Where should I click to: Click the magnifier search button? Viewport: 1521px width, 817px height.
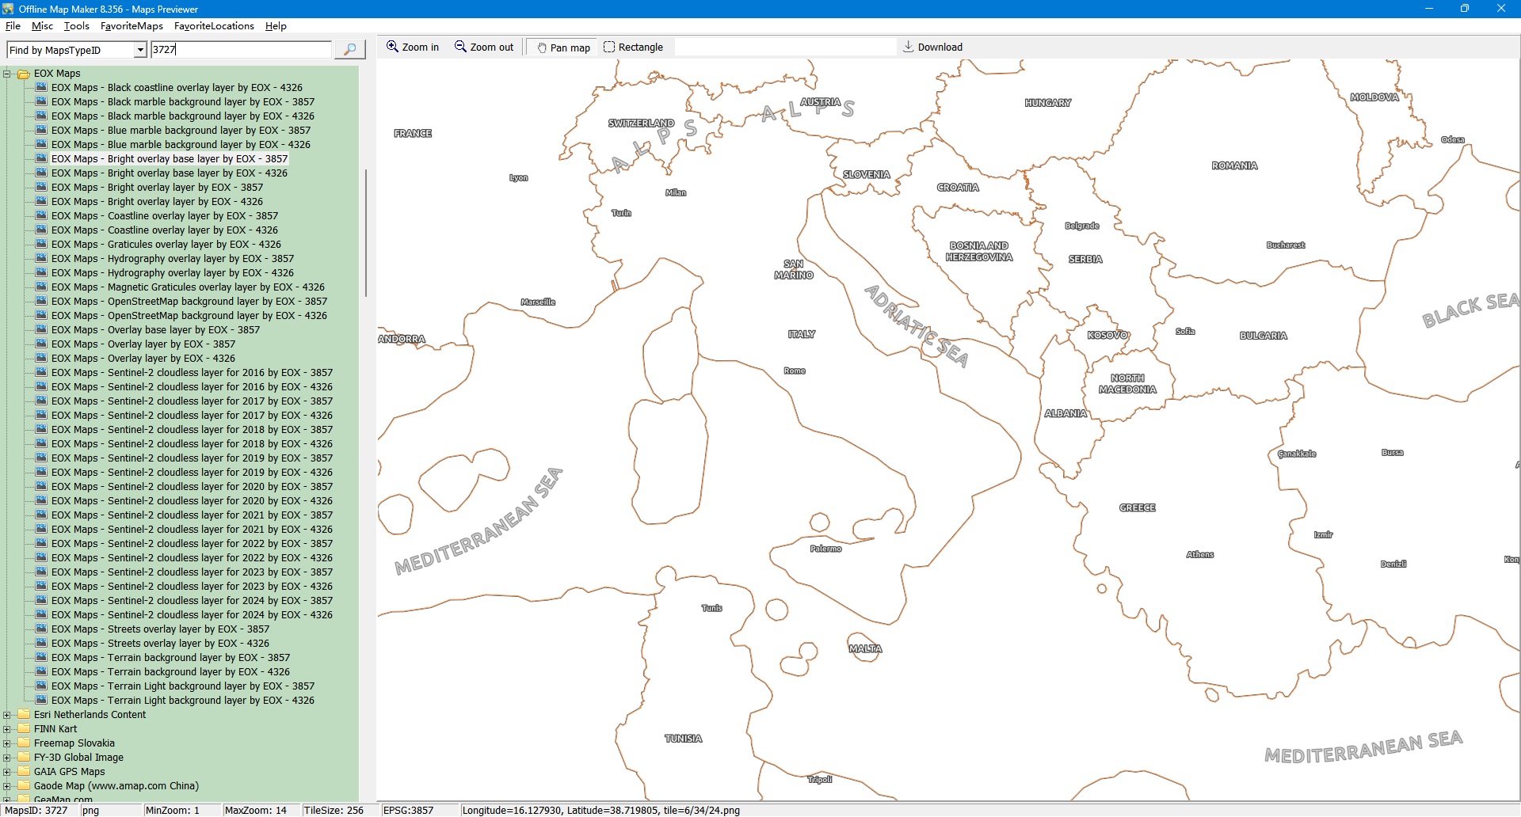[349, 50]
